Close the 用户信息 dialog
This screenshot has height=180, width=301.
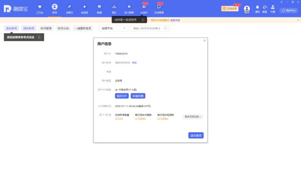pyautogui.click(x=205, y=41)
